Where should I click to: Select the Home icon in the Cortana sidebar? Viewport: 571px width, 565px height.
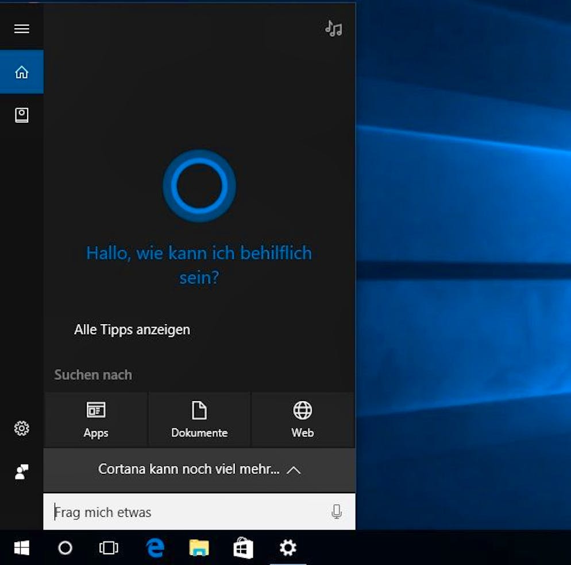(x=21, y=72)
